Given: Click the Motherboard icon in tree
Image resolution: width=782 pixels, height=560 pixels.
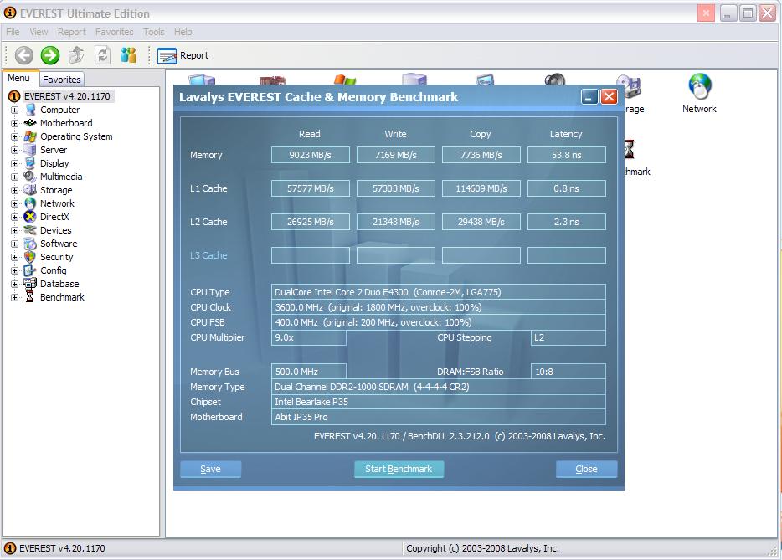Looking at the screenshot, I should (x=30, y=123).
